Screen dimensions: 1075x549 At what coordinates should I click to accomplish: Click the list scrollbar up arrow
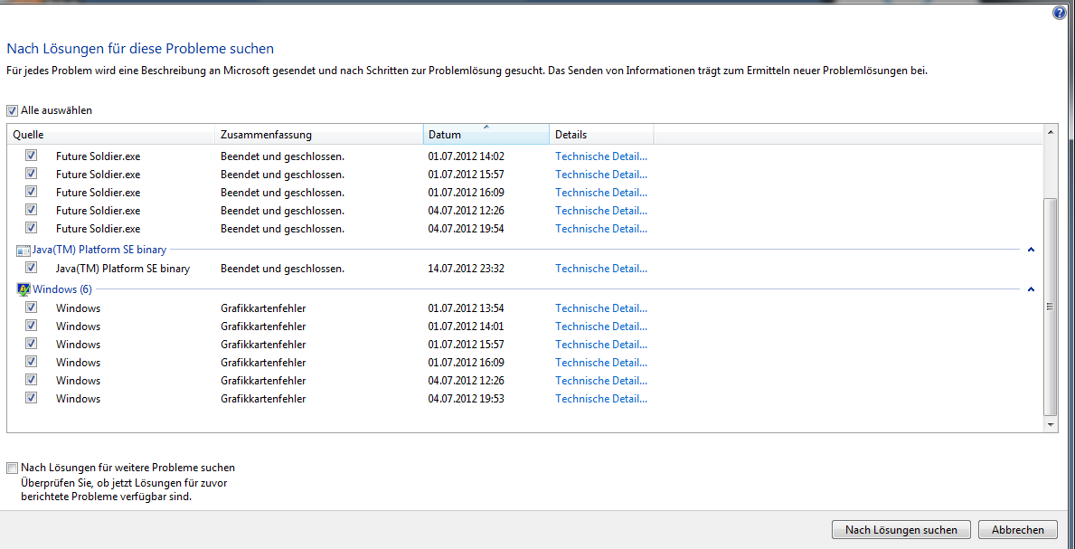pos(1050,131)
